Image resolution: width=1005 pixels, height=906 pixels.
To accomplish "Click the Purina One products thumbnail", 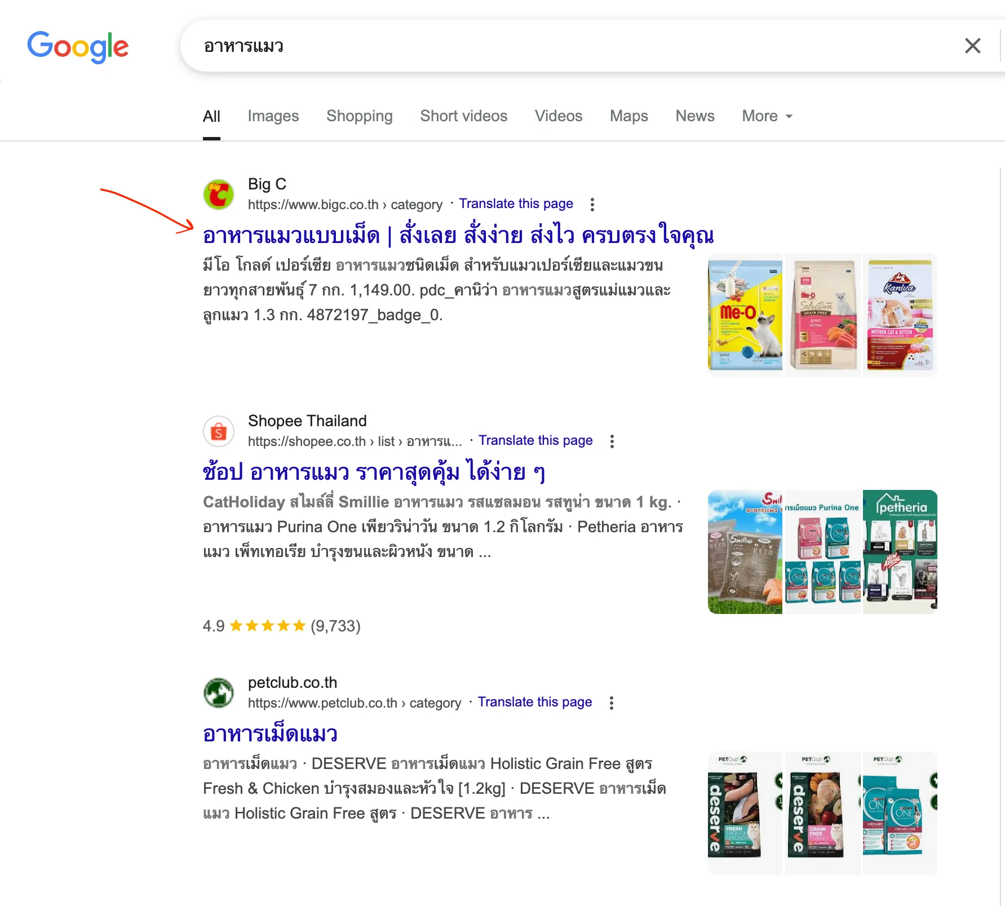I will tap(823, 551).
